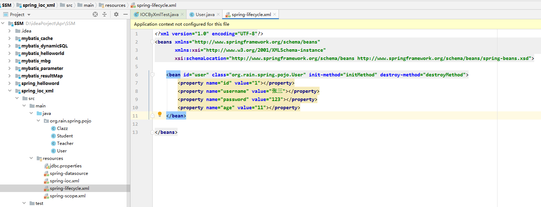Image resolution: width=541 pixels, height=207 pixels.
Task: Expand the .idea folder
Action: (10, 31)
